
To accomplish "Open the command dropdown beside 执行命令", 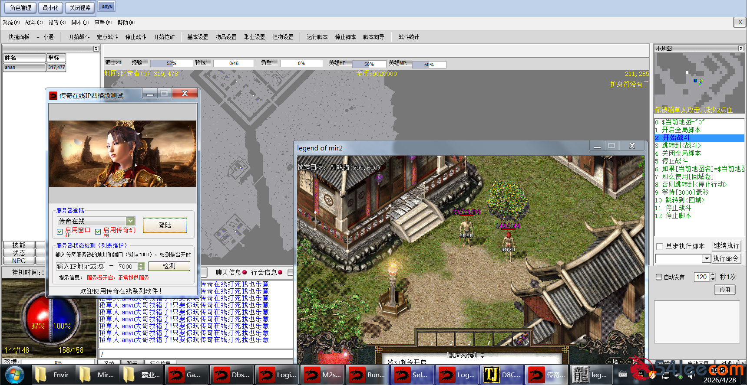I will (706, 259).
